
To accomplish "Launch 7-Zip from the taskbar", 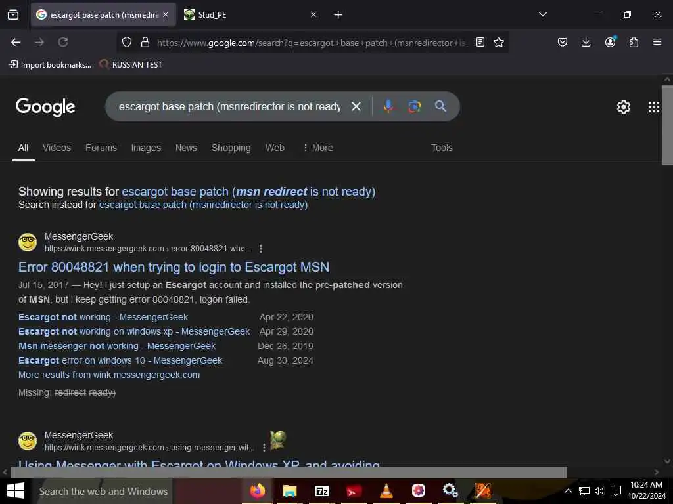I will click(321, 491).
